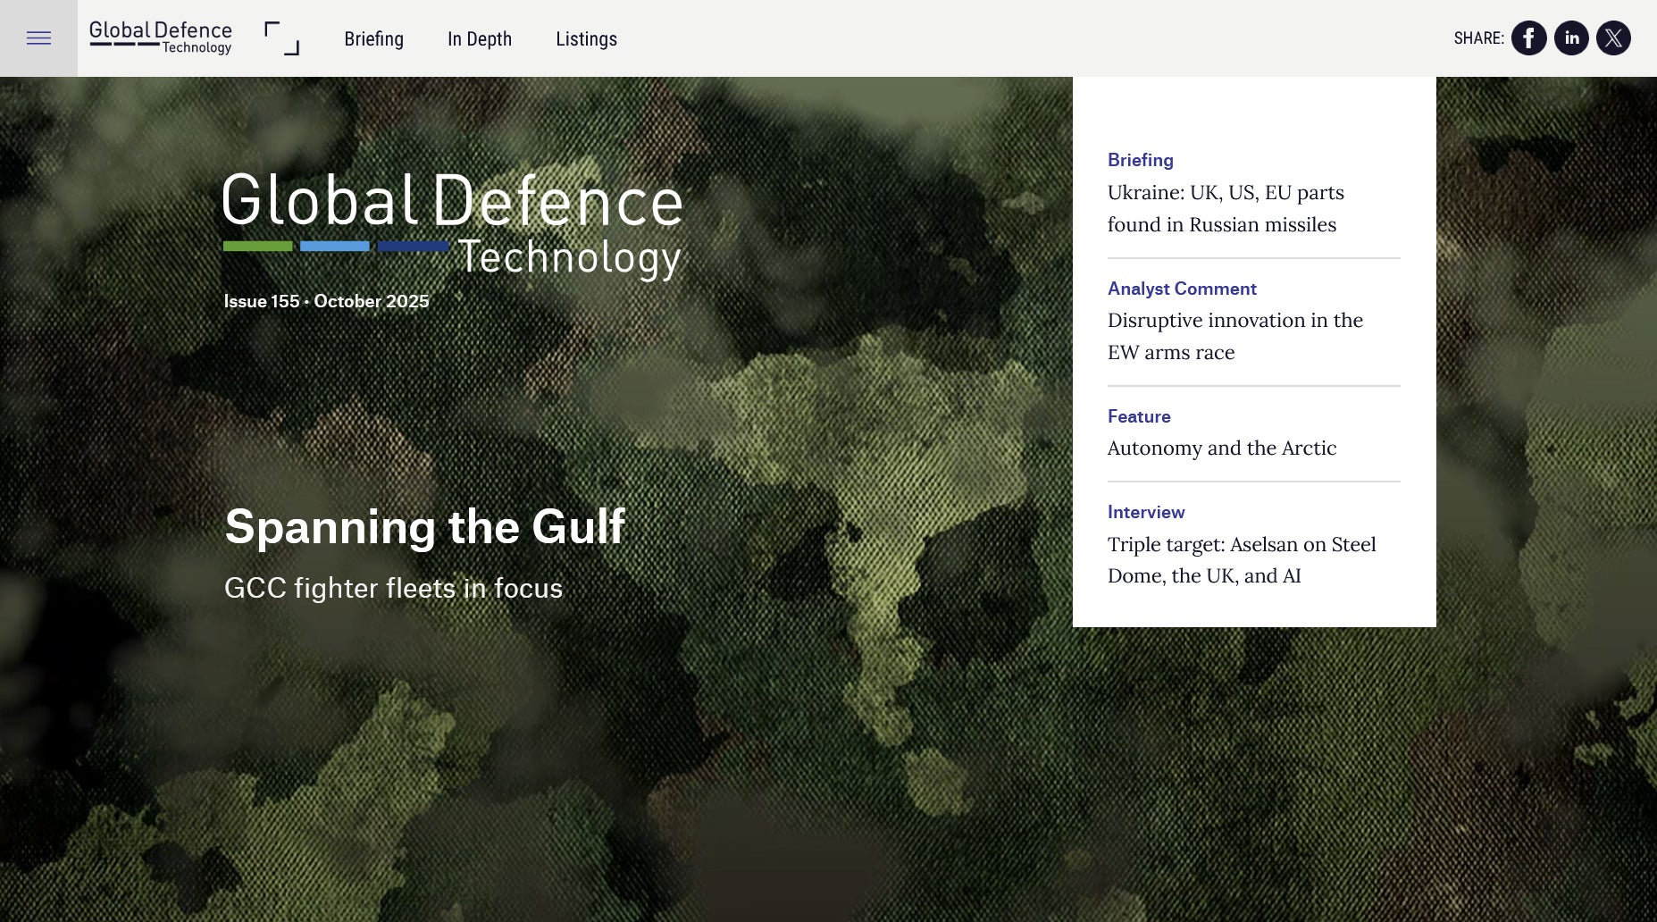Select the Feature heading in the contents list

pos(1139,416)
